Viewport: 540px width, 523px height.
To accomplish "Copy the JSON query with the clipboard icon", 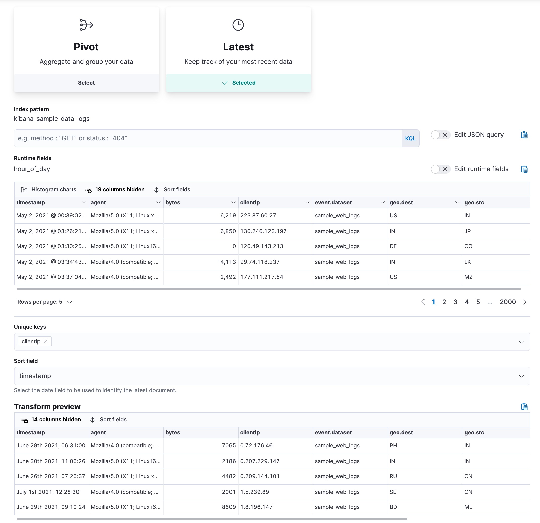I will [x=524, y=135].
